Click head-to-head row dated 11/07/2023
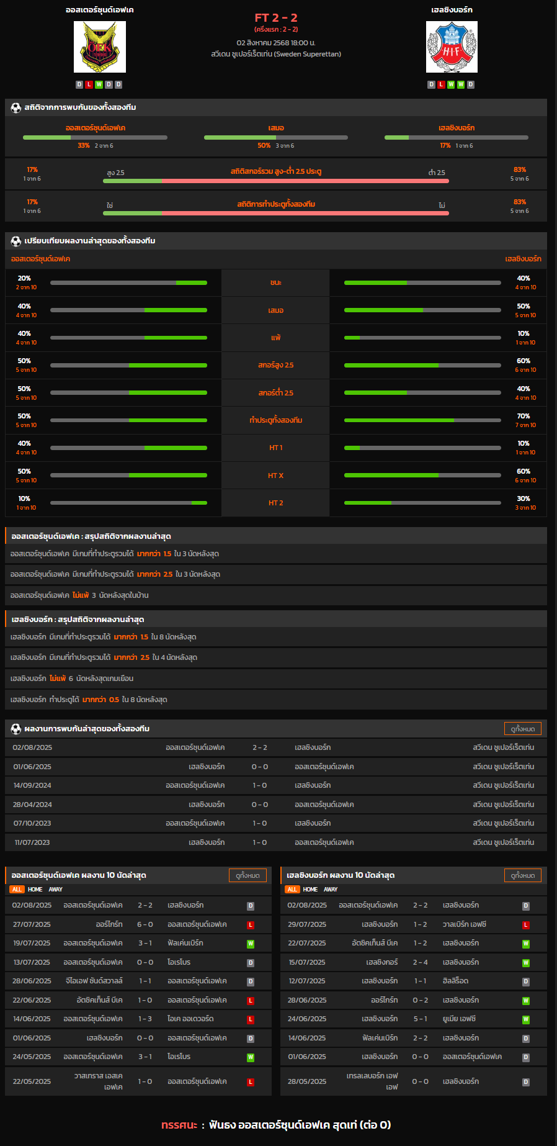The width and height of the screenshot is (557, 1146). (276, 842)
